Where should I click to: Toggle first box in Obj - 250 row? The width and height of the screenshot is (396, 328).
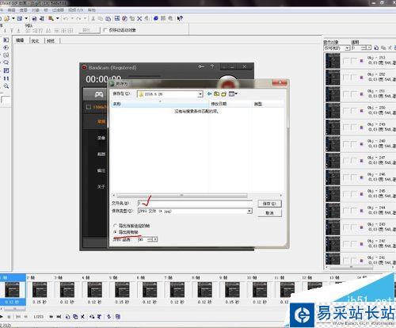click(345, 111)
